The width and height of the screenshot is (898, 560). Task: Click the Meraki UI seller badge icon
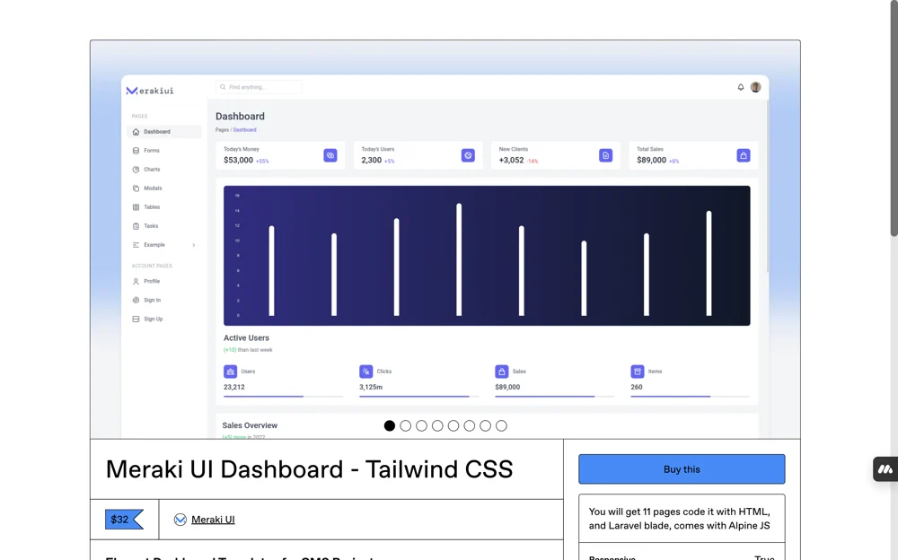(180, 520)
